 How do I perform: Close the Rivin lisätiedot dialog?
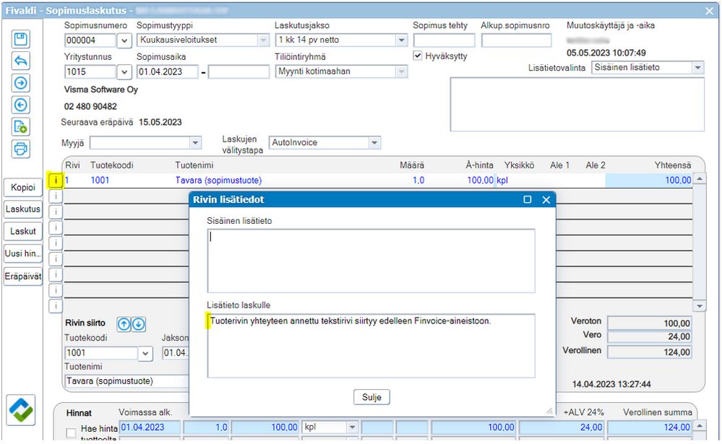click(x=546, y=200)
